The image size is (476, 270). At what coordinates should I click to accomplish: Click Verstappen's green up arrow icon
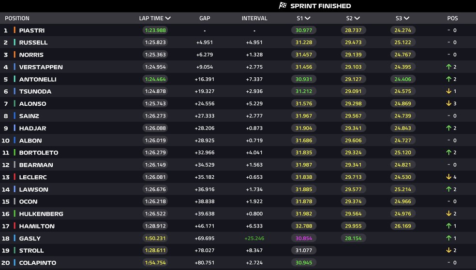tap(448, 67)
